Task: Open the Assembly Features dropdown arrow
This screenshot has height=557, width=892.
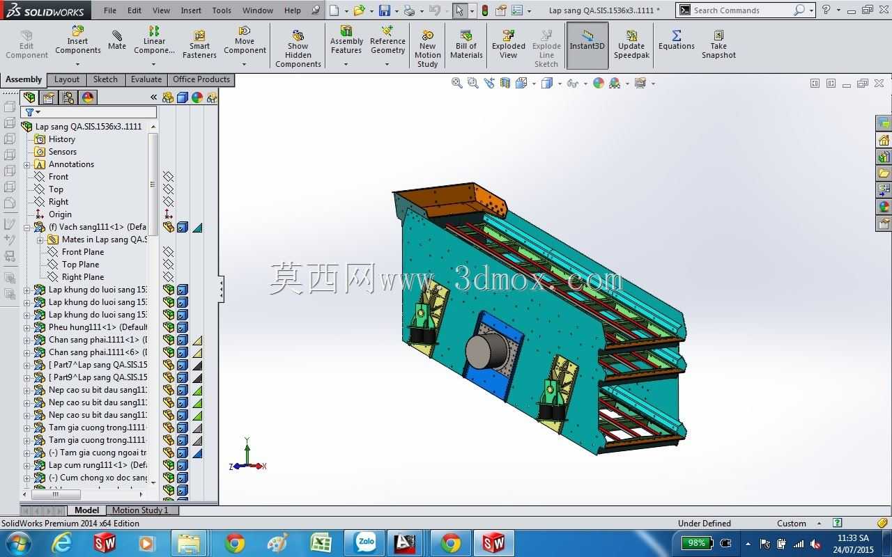Action: (x=346, y=64)
